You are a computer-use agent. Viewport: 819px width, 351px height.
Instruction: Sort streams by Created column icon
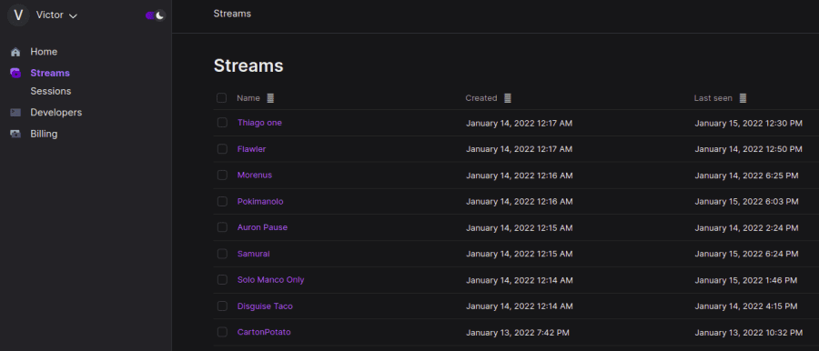pyautogui.click(x=508, y=98)
